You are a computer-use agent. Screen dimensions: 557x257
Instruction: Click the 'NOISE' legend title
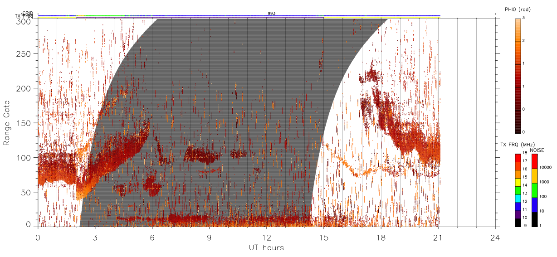pos(536,150)
